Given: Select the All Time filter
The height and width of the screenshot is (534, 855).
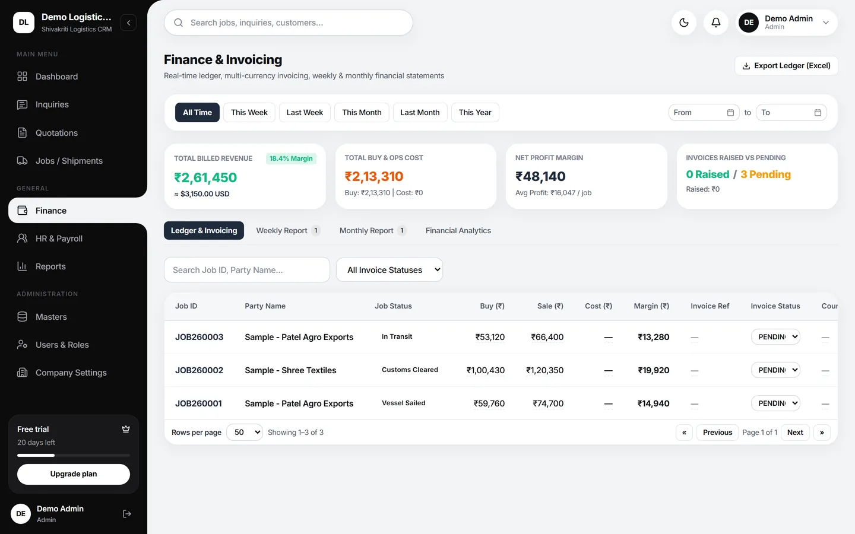Looking at the screenshot, I should 197,113.
